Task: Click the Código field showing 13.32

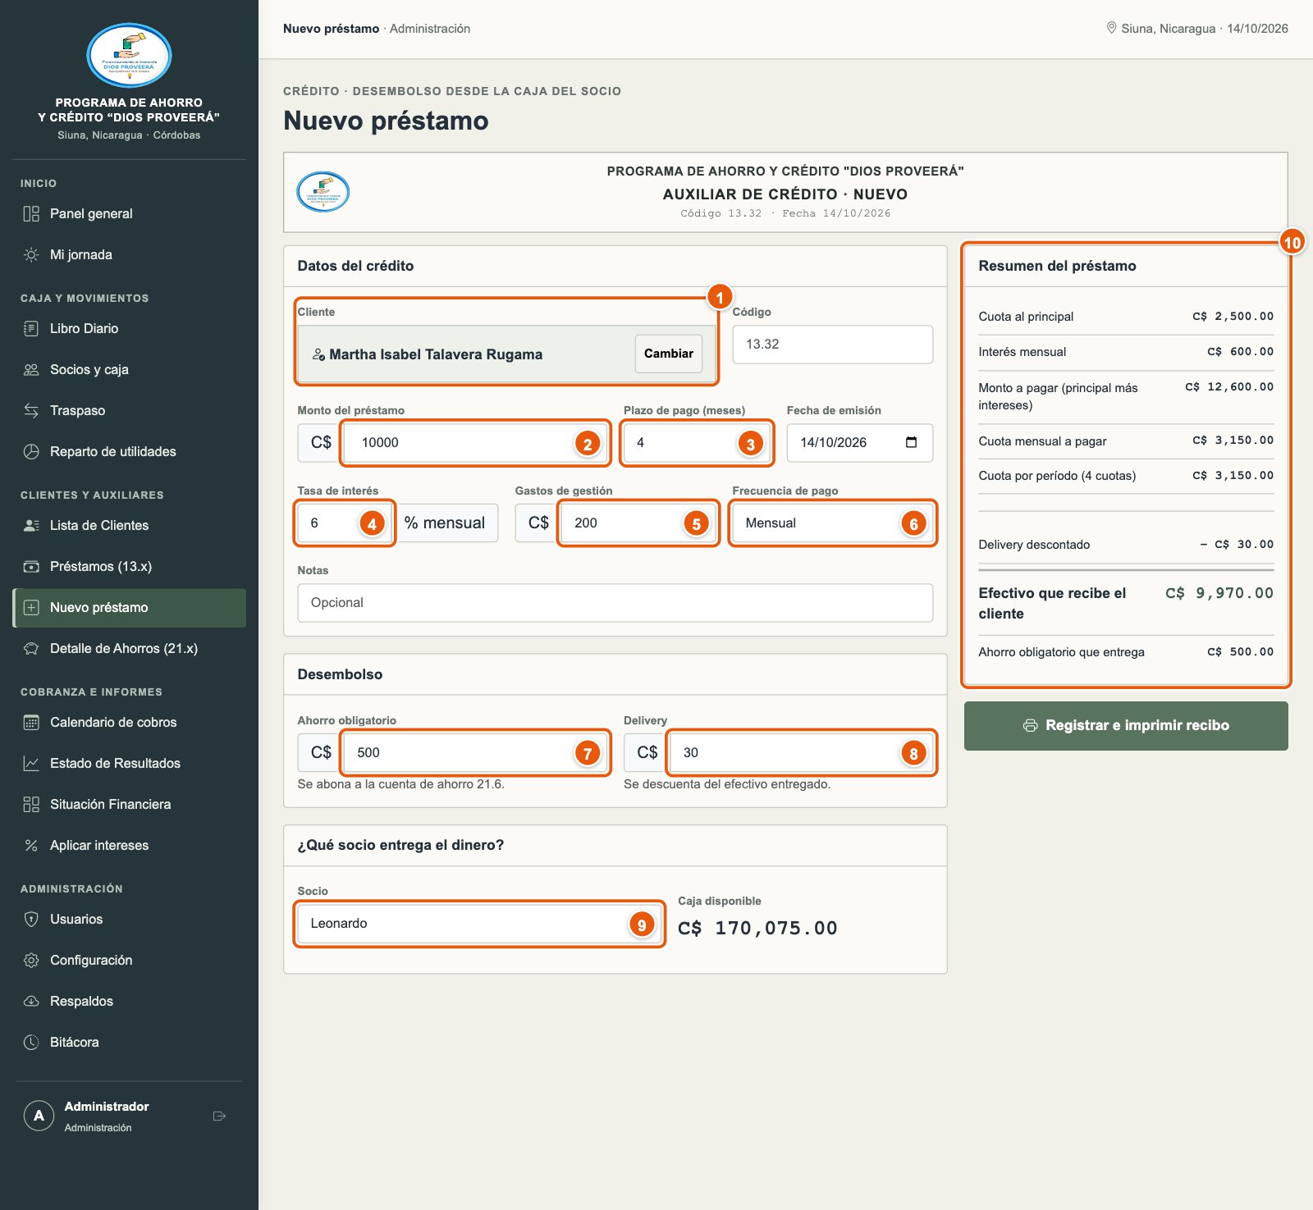Action: pyautogui.click(x=832, y=345)
